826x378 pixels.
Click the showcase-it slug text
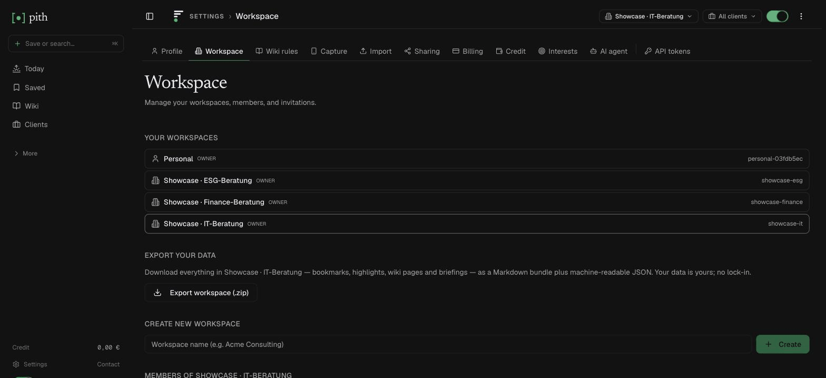[x=785, y=224]
